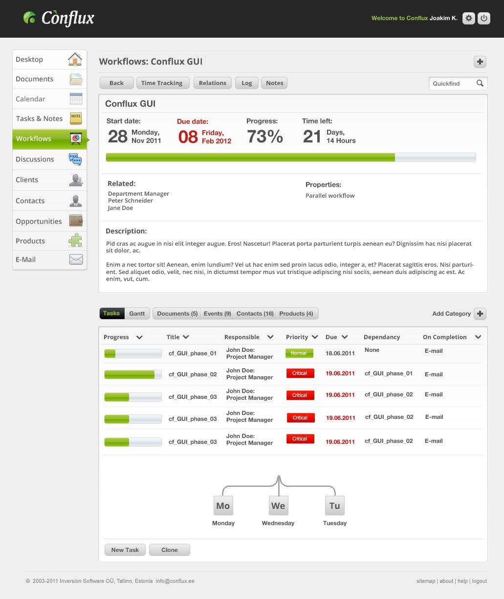Screen dimensions: 504x599
Task: Select the We Wednesday day tile
Action: tap(278, 506)
